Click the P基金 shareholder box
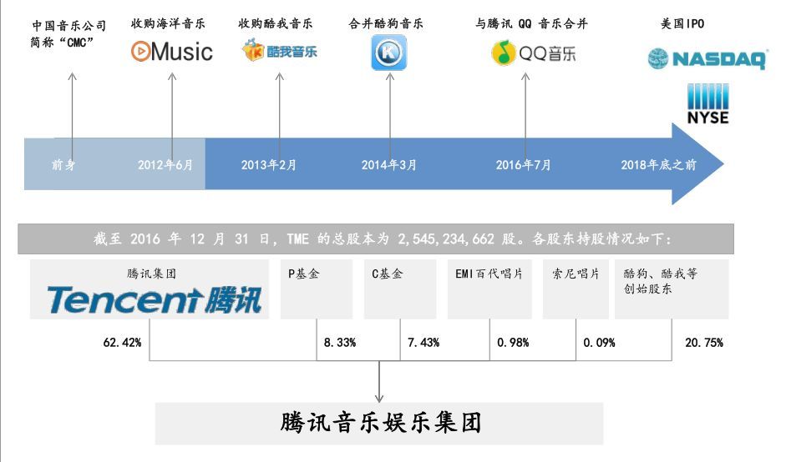 pos(317,289)
